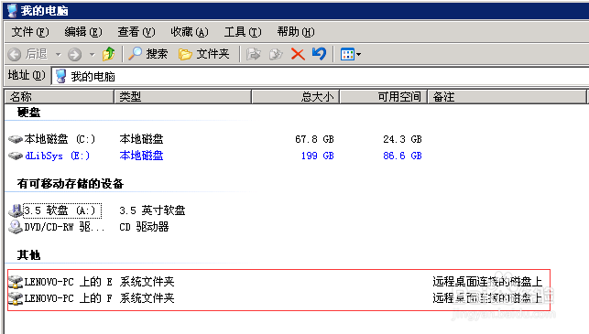The image size is (589, 334).
Task: Click the dLibSys (E:) name link
Action: [58, 156]
